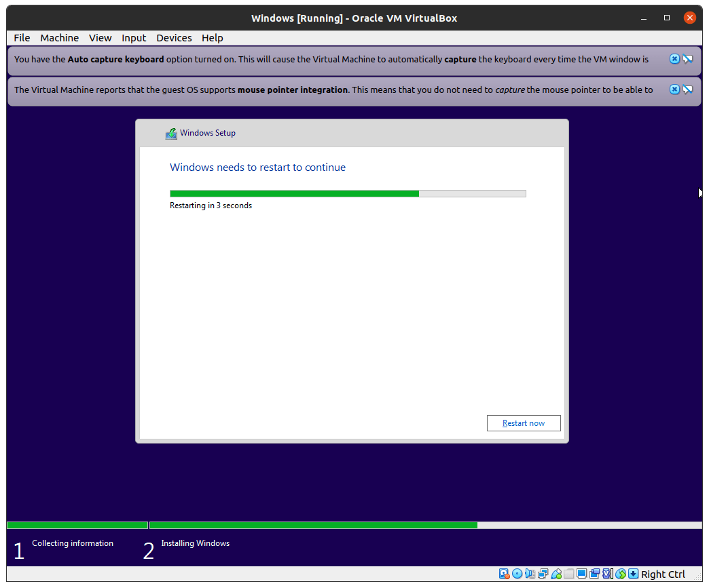Dismiss the Auto capture keyboard notification

[674, 59]
